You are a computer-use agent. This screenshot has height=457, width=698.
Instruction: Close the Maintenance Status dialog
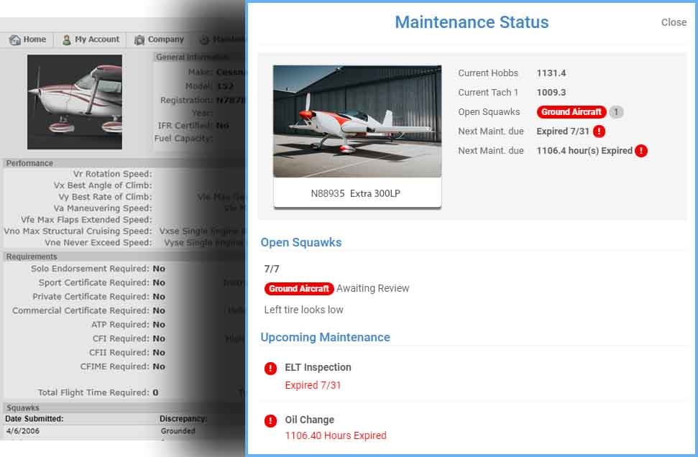click(674, 22)
